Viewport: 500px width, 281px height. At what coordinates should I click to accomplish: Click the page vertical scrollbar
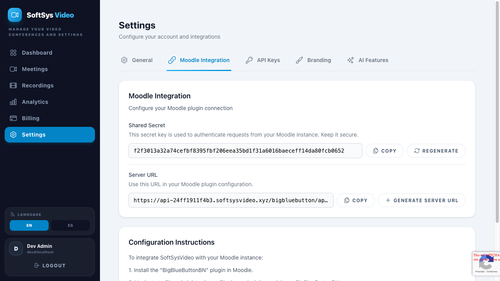click(497, 112)
